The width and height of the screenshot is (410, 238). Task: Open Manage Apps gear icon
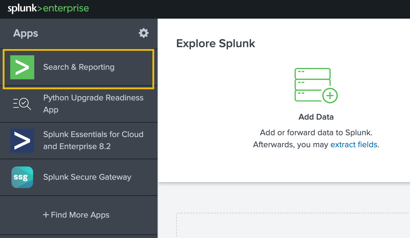(143, 33)
